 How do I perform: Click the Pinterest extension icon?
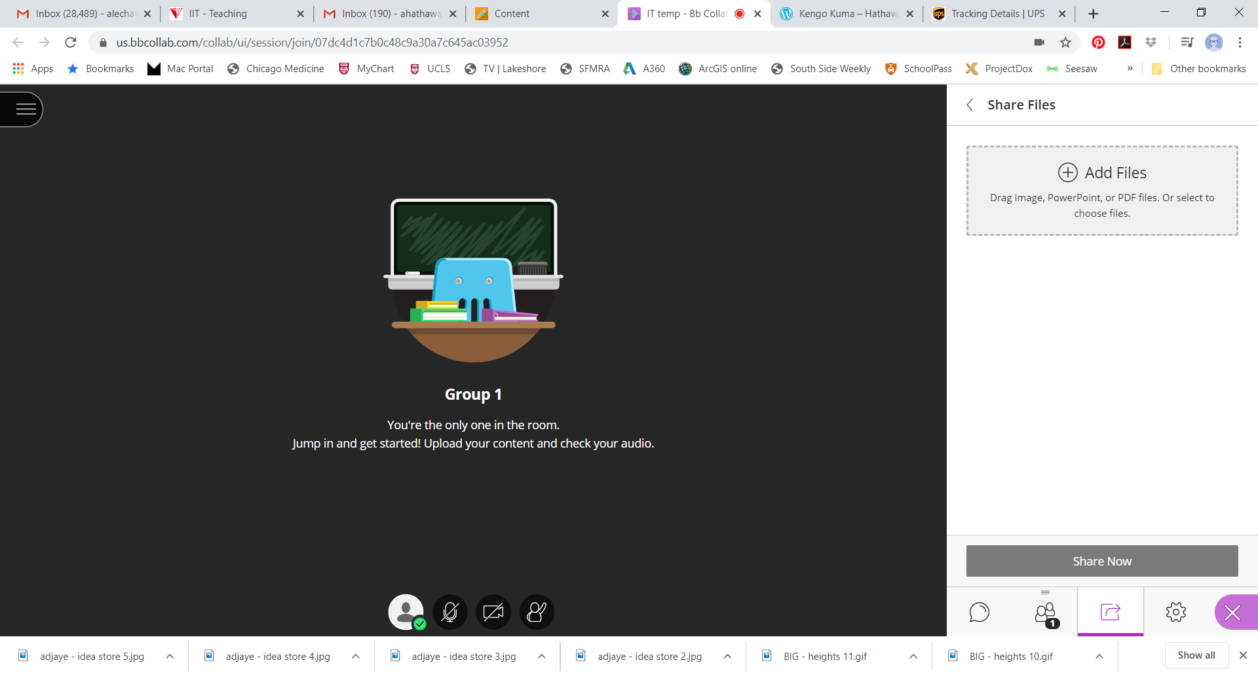tap(1098, 43)
